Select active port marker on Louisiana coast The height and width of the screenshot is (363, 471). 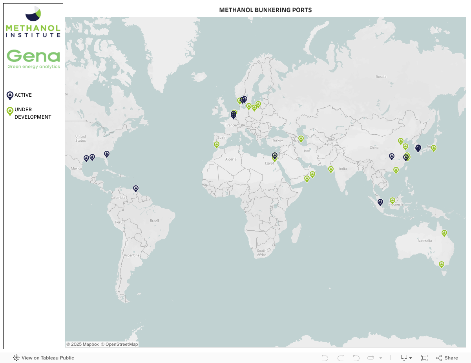[92, 157]
